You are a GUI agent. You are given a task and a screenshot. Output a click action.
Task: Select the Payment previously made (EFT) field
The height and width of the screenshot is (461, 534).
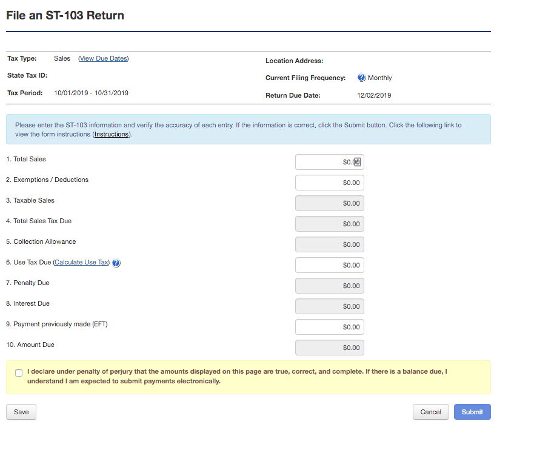[330, 327]
